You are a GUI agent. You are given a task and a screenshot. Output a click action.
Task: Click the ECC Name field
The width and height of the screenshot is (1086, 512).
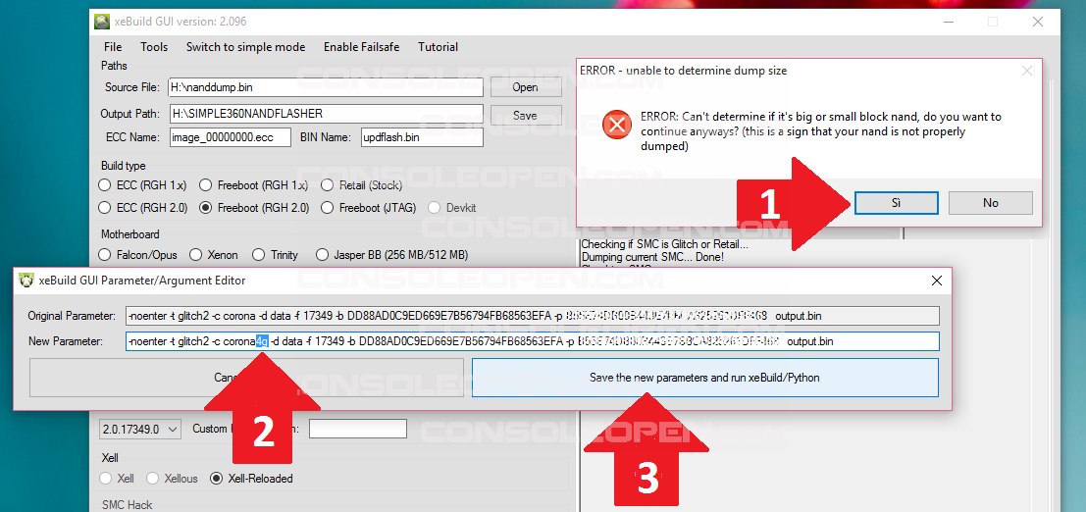pyautogui.click(x=231, y=137)
